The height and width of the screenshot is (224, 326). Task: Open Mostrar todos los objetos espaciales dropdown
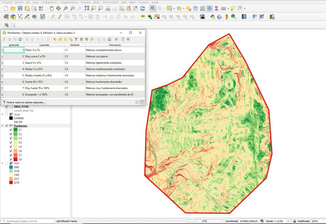pos(23,102)
